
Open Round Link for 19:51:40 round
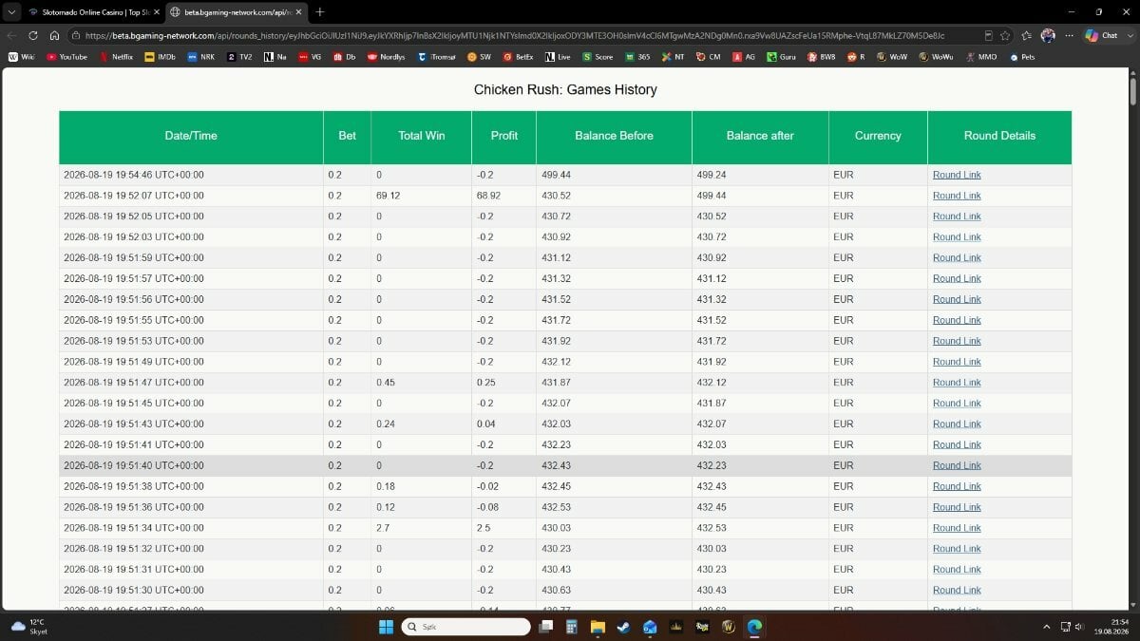(x=957, y=465)
